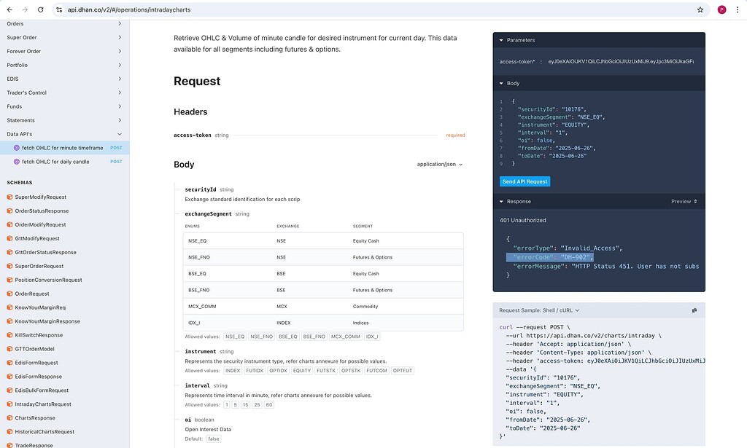Open the KnowYourMarginResponse schema

[x=47, y=321]
